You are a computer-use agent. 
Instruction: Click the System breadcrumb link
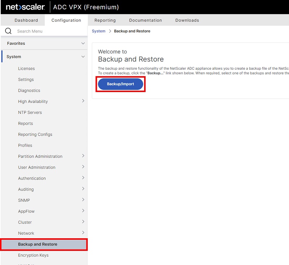click(99, 31)
